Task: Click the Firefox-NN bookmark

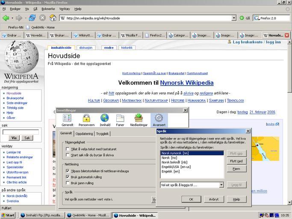Action: coord(16,27)
